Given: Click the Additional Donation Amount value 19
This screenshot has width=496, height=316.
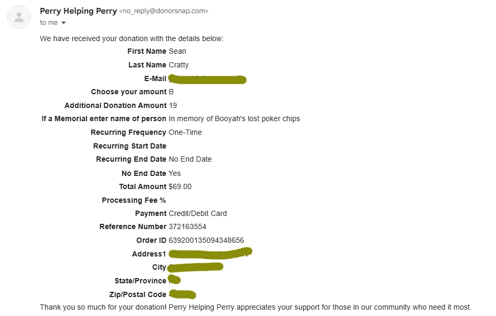Looking at the screenshot, I should 173,105.
